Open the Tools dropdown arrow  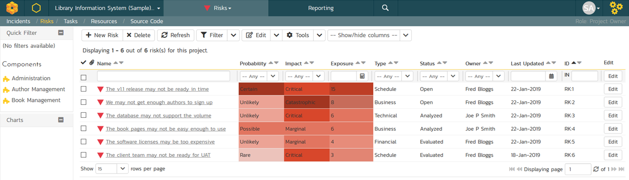click(x=320, y=35)
